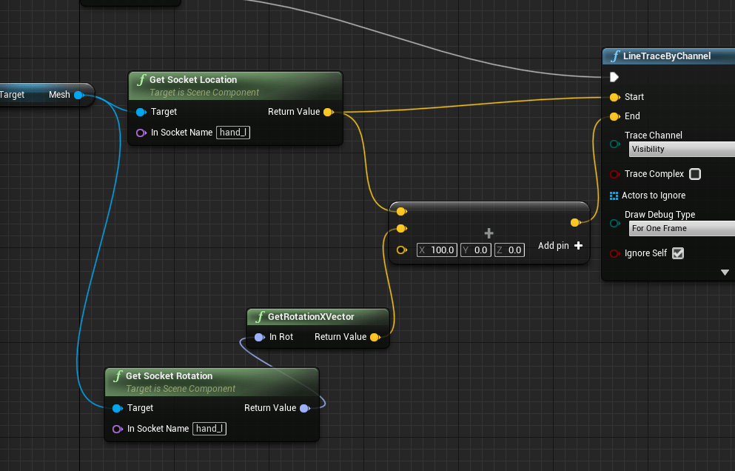The height and width of the screenshot is (471, 735).
Task: Expand LineTraceByChannel advanced pins arrow
Action: point(725,273)
